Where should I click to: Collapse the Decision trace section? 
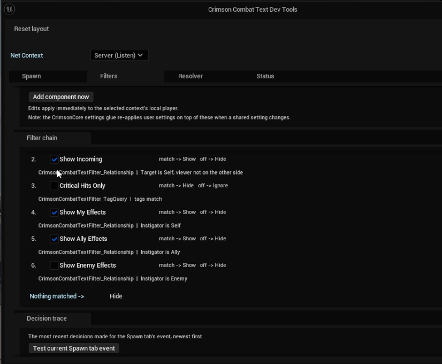point(52,318)
